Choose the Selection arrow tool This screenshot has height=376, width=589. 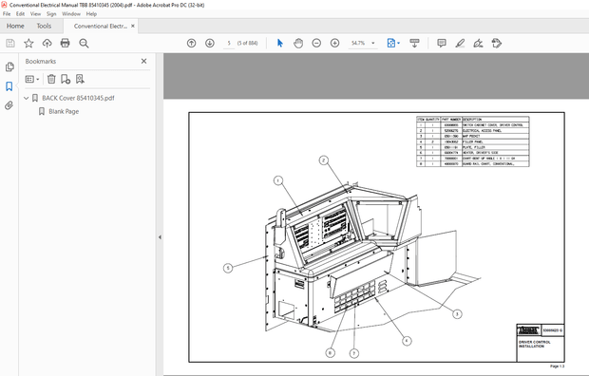[x=280, y=43]
